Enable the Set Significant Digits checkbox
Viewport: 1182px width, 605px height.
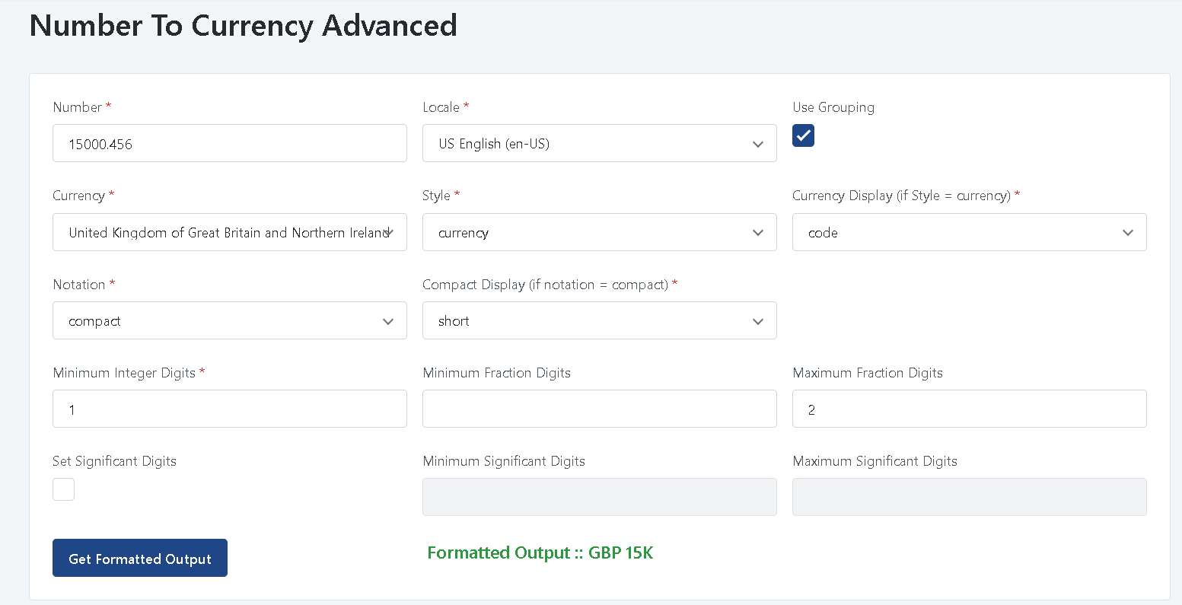pos(64,489)
